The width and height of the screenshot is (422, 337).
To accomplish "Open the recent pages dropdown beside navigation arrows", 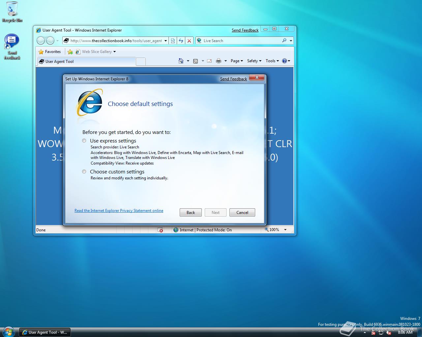I will pyautogui.click(x=57, y=41).
